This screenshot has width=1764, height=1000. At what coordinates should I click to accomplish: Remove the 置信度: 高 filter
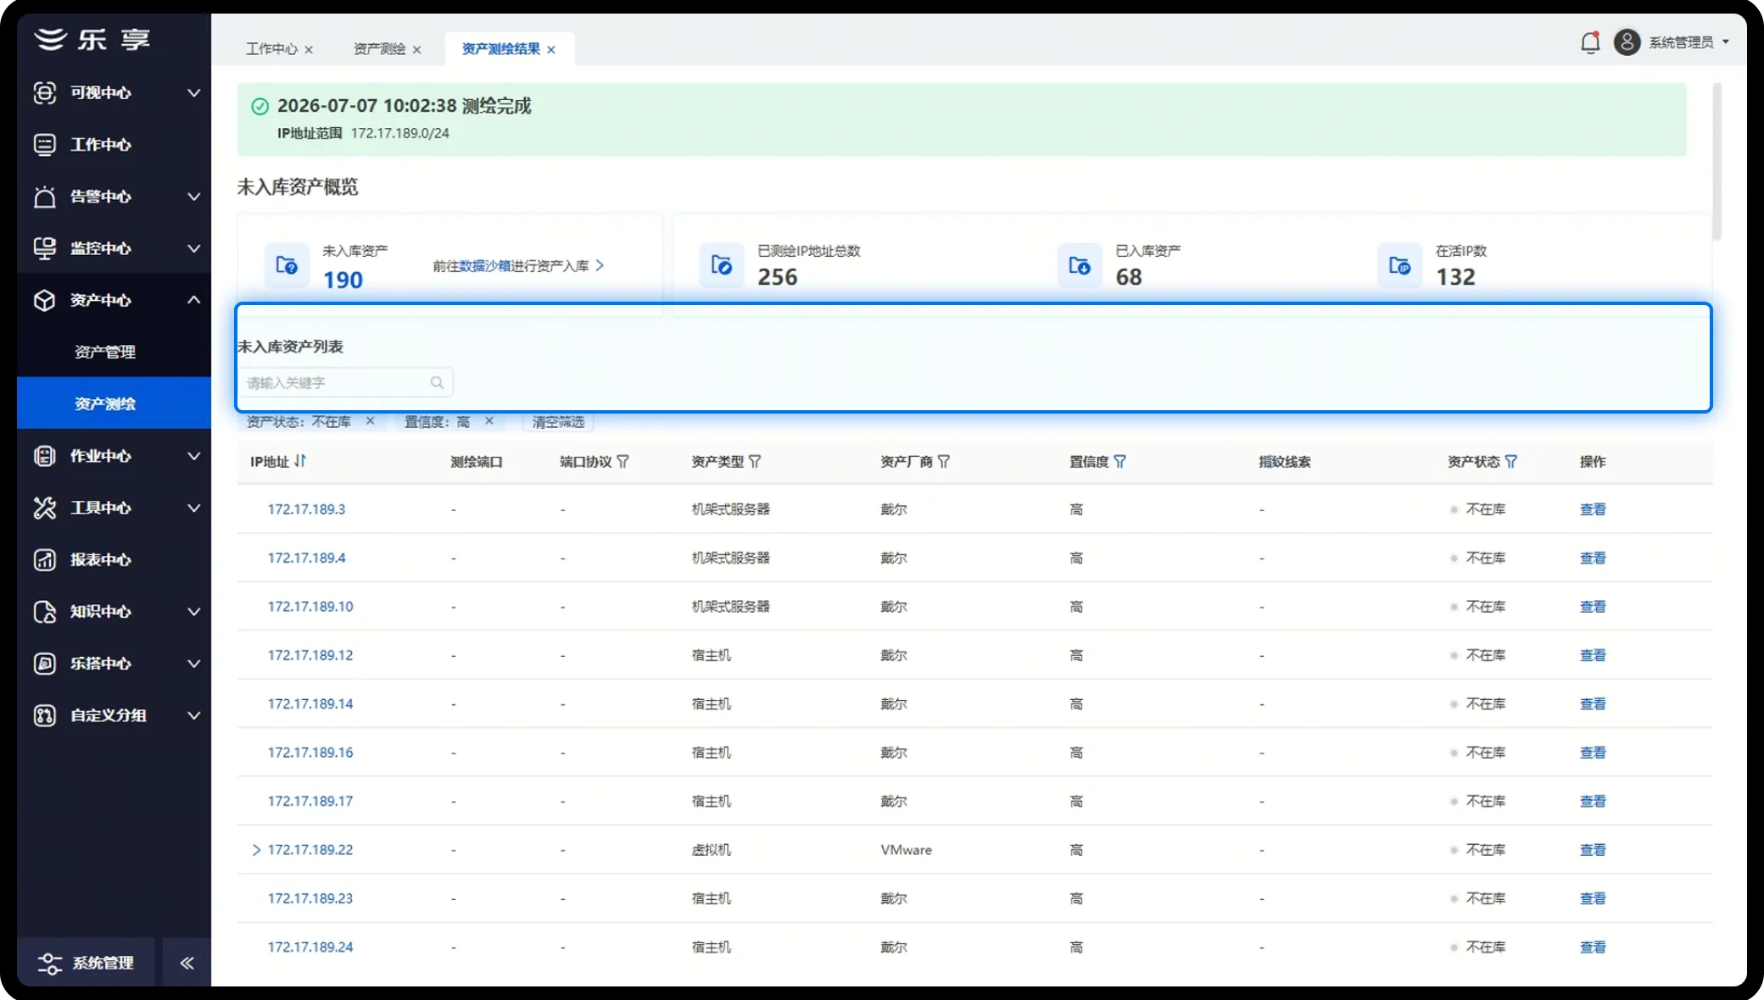(489, 420)
